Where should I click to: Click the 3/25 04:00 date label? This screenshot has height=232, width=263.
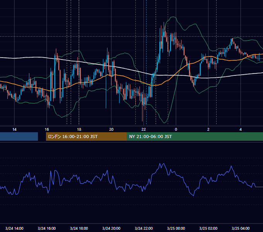[x=241, y=228]
